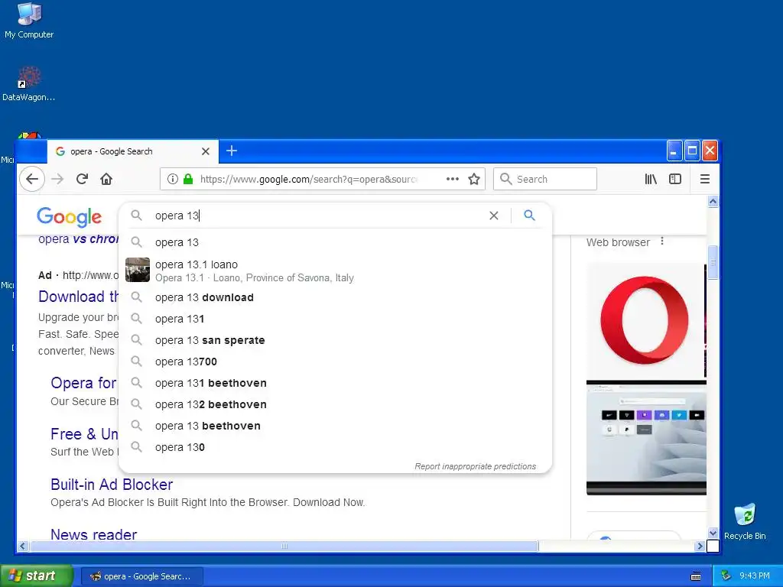Image resolution: width=783 pixels, height=587 pixels.
Task: Reload the current page
Action: pyautogui.click(x=83, y=179)
